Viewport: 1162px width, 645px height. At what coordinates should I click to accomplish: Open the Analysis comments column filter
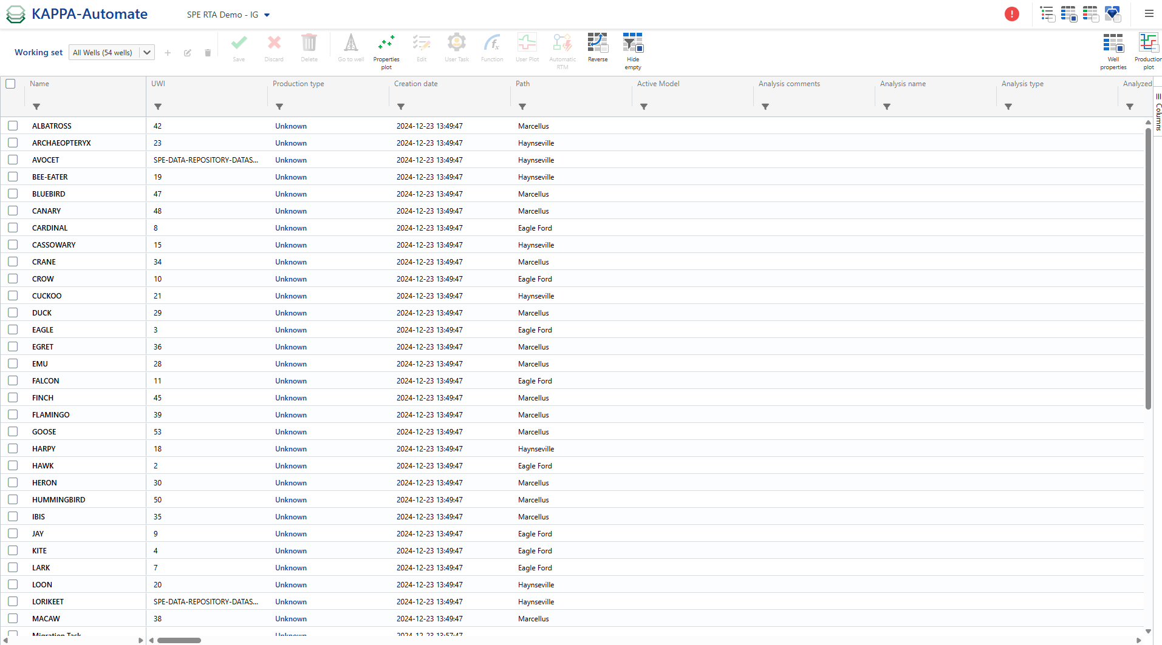tap(765, 107)
